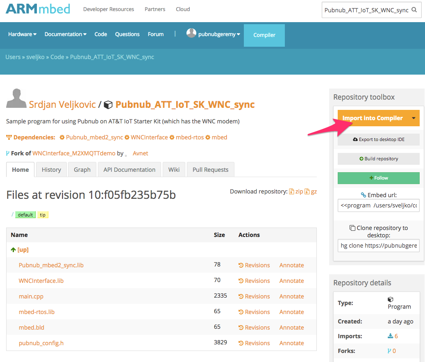Open Import into Compiler dropdown arrow
Screen dimensions: 425x362
(414, 118)
